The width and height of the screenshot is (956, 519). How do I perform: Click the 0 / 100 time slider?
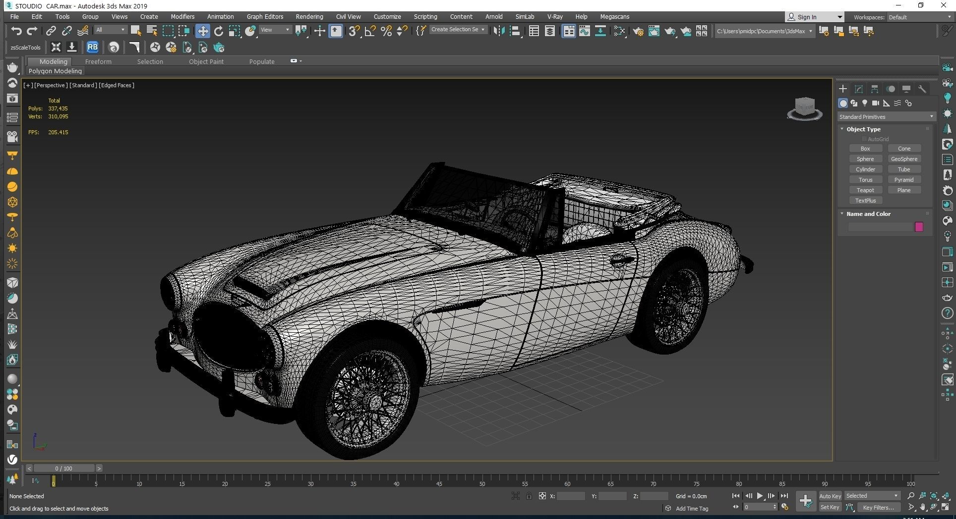click(x=64, y=468)
